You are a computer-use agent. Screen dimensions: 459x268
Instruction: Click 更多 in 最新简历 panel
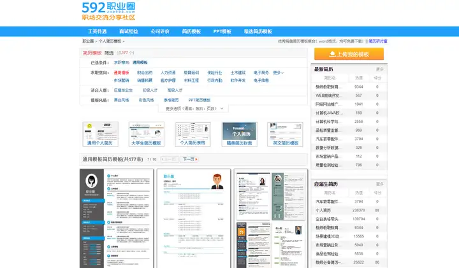(x=380, y=69)
